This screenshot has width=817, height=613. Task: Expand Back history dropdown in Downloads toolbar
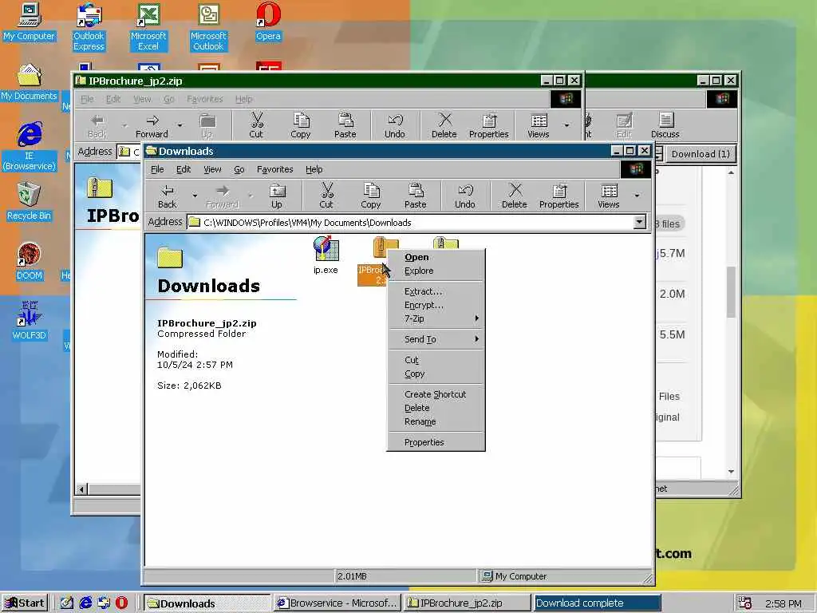coord(195,196)
